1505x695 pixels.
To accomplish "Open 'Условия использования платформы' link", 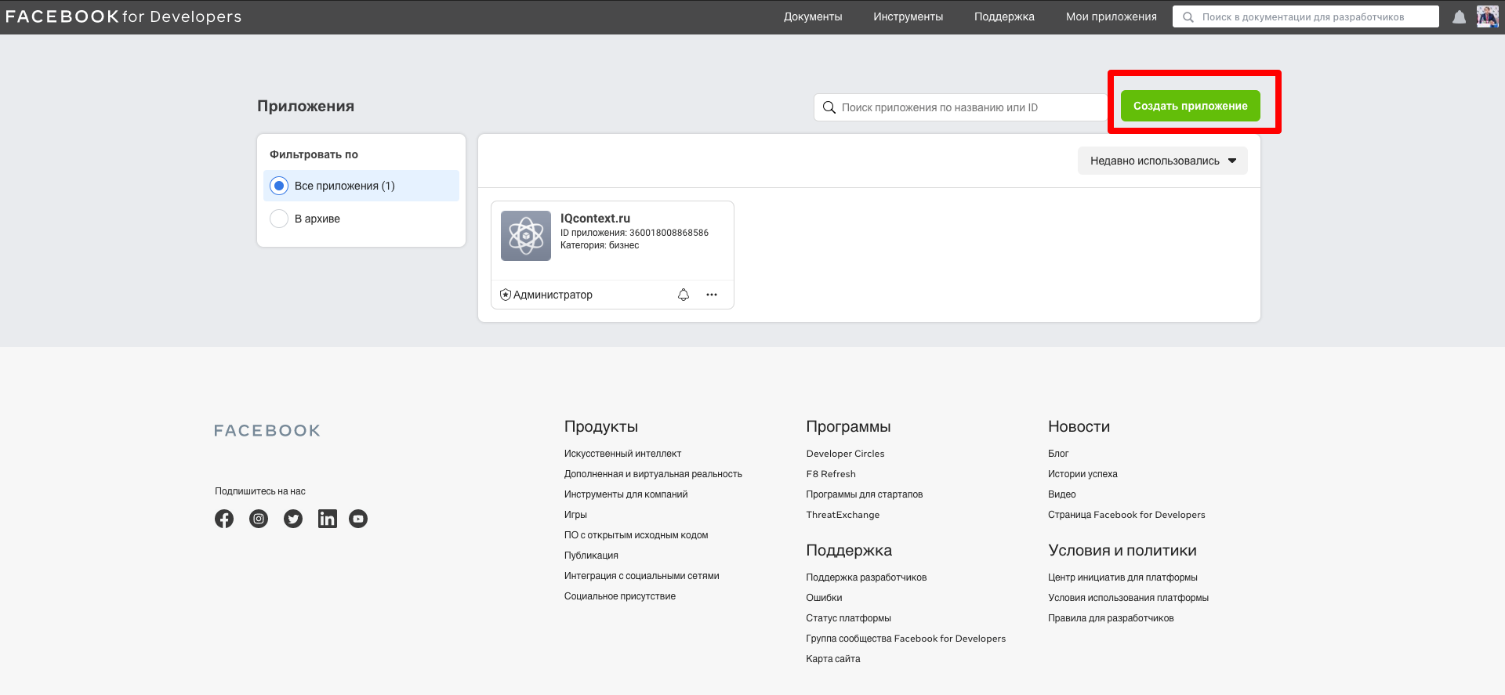I will pyautogui.click(x=1128, y=598).
